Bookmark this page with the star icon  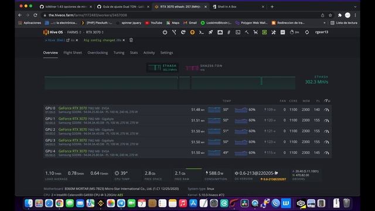[x=330, y=15]
